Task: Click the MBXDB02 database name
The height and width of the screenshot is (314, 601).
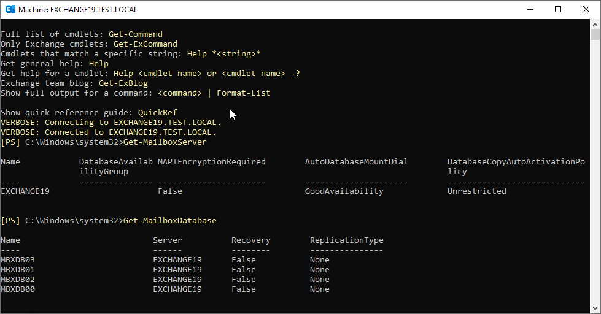Action: click(x=18, y=280)
